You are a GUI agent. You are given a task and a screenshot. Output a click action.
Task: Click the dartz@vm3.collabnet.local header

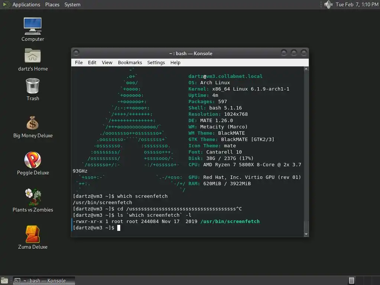click(225, 76)
